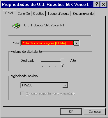The image size is (108, 118).
Task: Switch to the Conexão tab
Action: pos(24,14)
